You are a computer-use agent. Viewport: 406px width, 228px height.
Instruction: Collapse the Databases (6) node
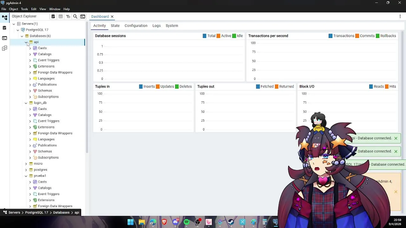22,36
